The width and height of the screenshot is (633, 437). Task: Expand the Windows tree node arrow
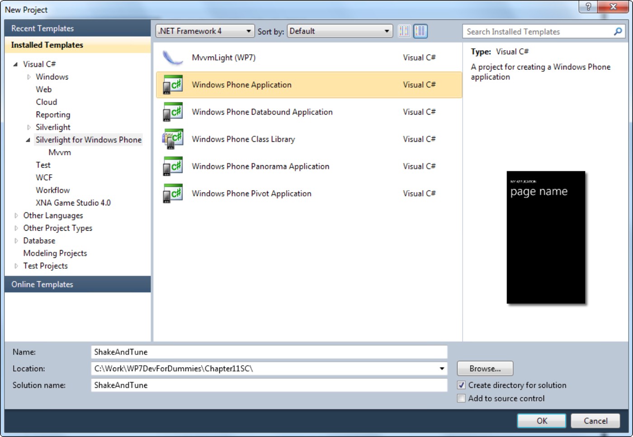point(28,77)
